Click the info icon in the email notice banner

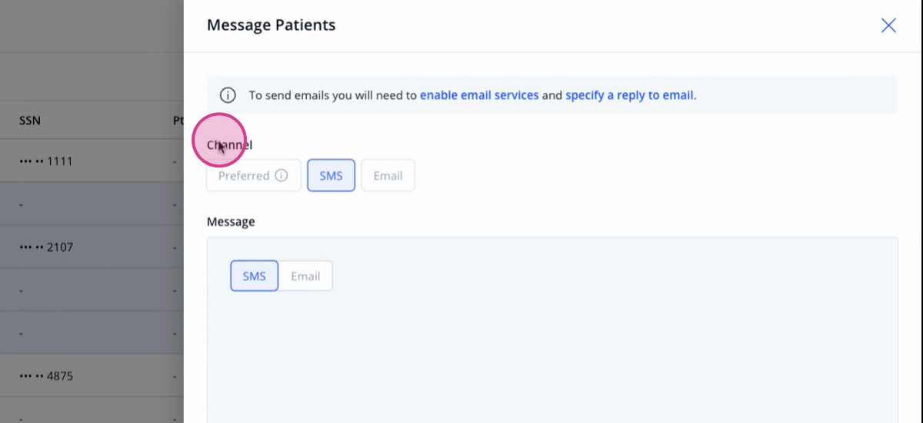click(x=228, y=95)
